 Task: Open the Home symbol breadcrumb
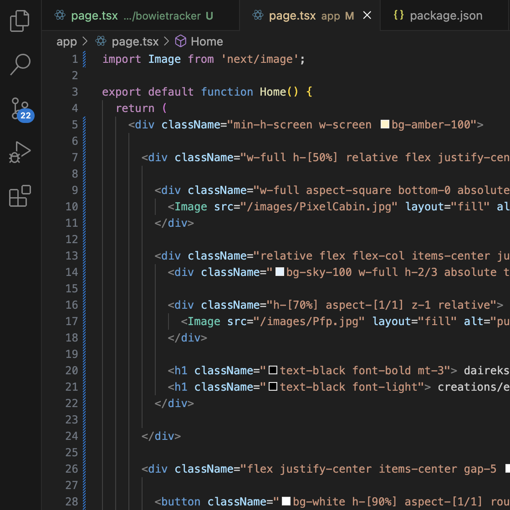207,41
